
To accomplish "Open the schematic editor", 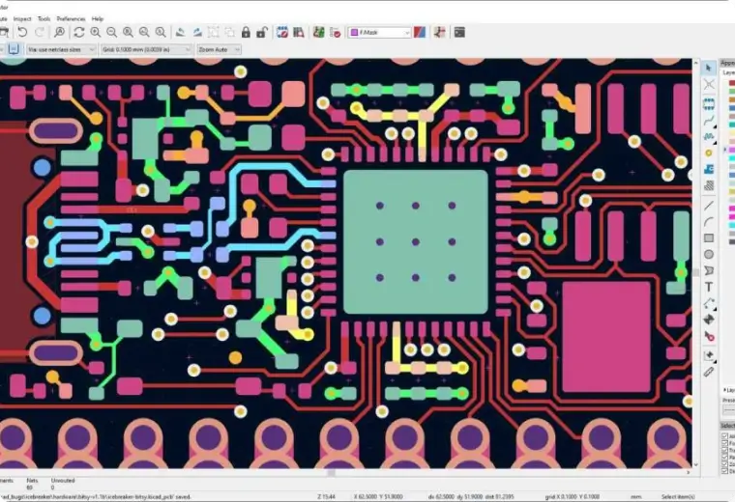I will pyautogui.click(x=439, y=32).
